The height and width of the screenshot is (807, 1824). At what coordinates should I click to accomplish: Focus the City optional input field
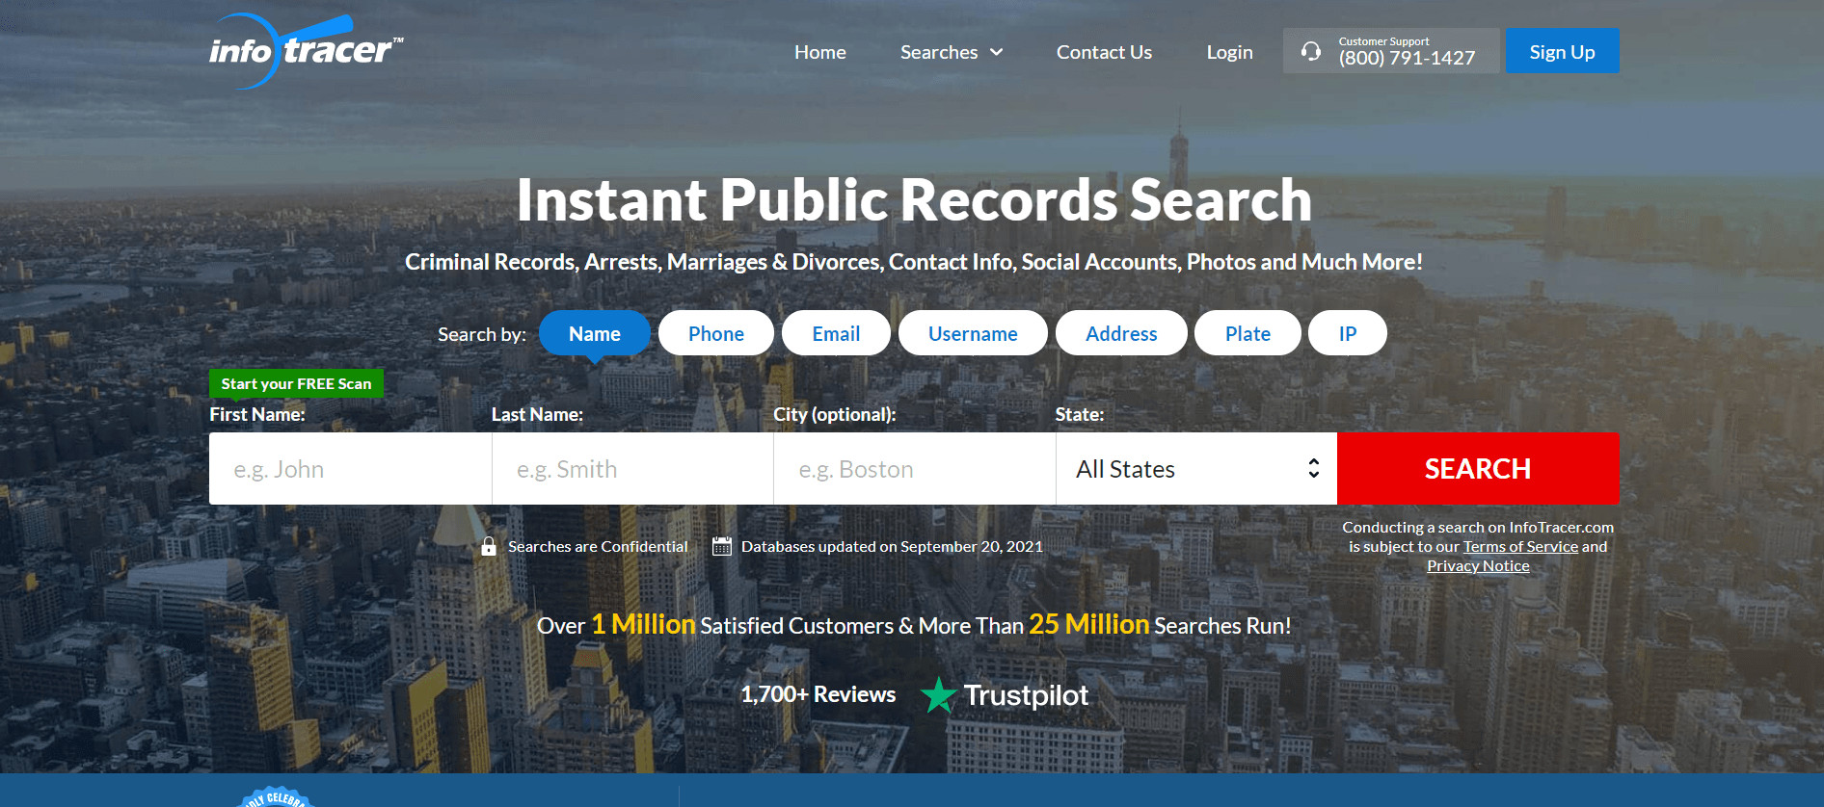(914, 469)
